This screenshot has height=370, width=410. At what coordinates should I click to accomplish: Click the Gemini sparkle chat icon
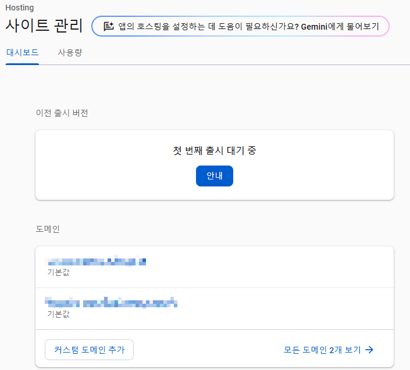click(108, 26)
